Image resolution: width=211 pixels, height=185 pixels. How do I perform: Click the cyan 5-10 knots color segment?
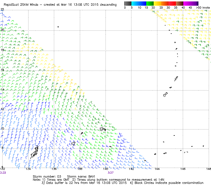pyautogui.click(x=135, y=3)
